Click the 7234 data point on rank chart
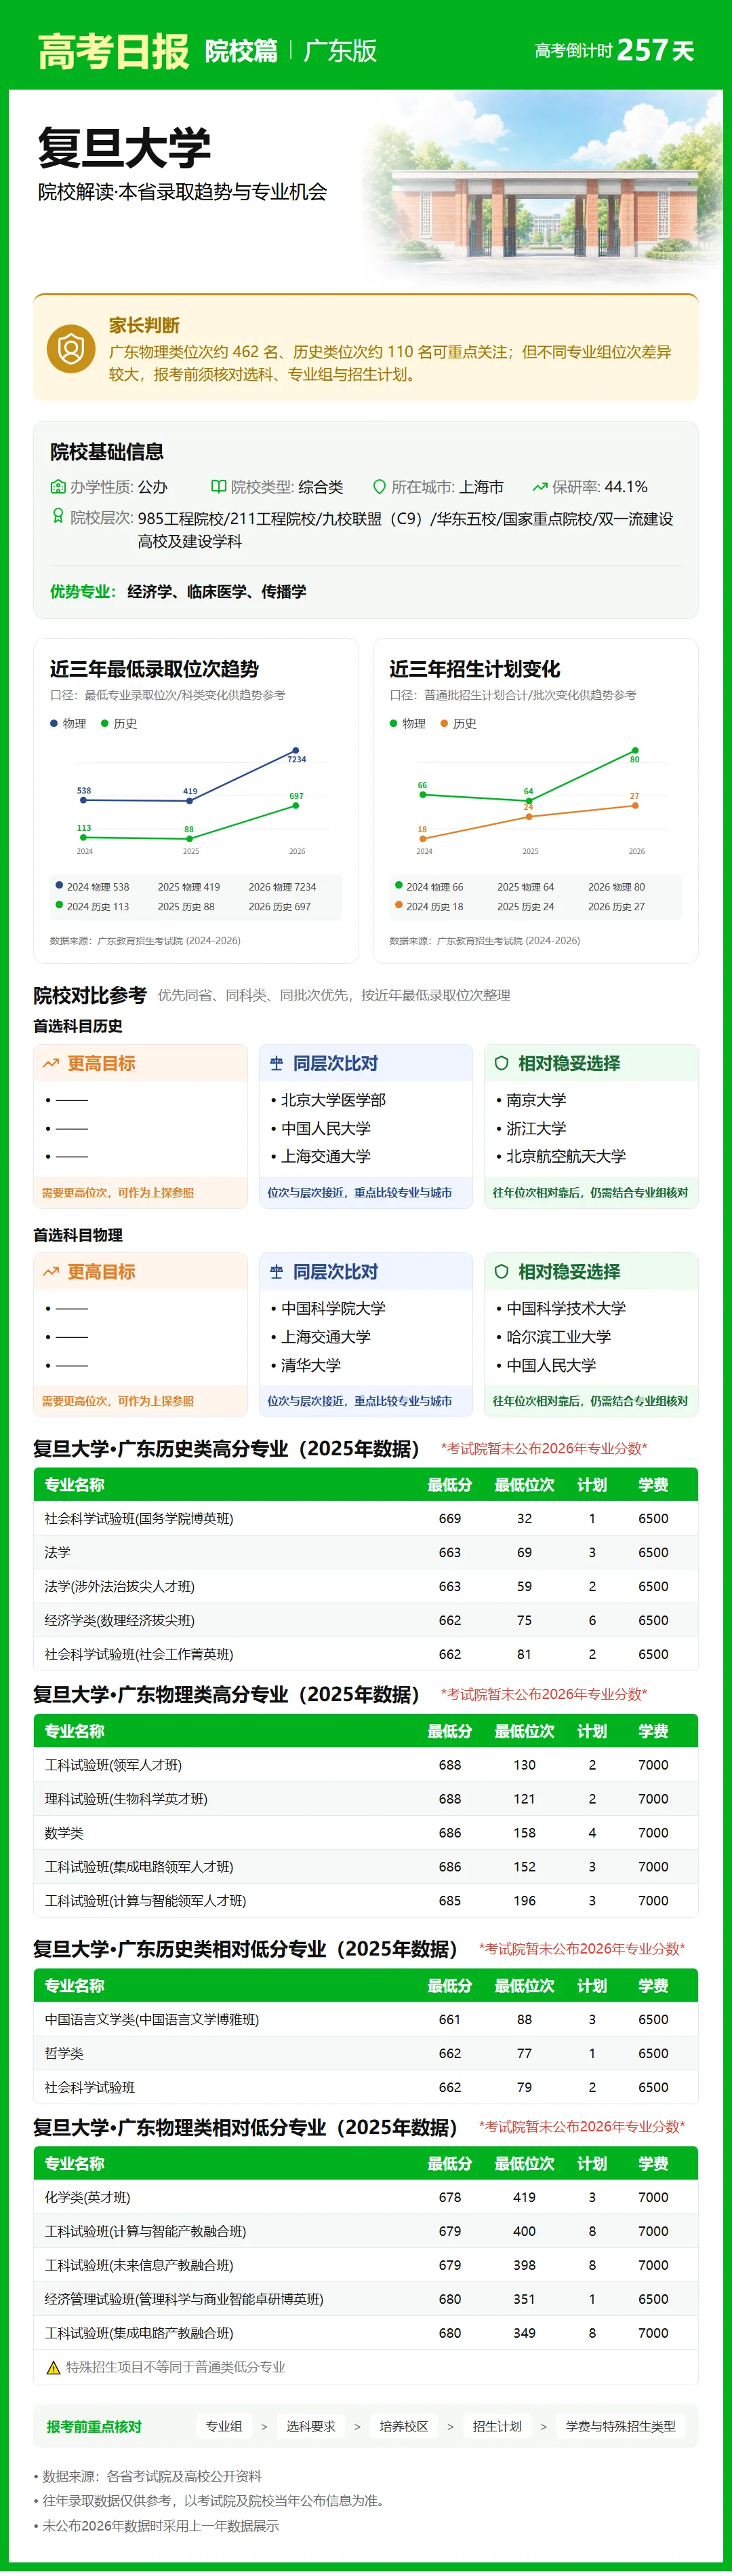 pyautogui.click(x=295, y=750)
